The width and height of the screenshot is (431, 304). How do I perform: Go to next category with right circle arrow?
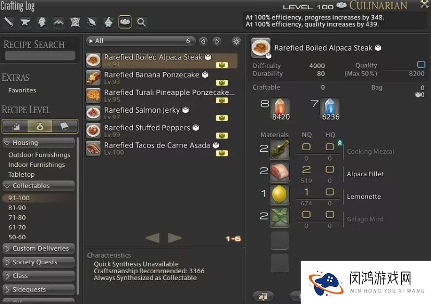(217, 42)
